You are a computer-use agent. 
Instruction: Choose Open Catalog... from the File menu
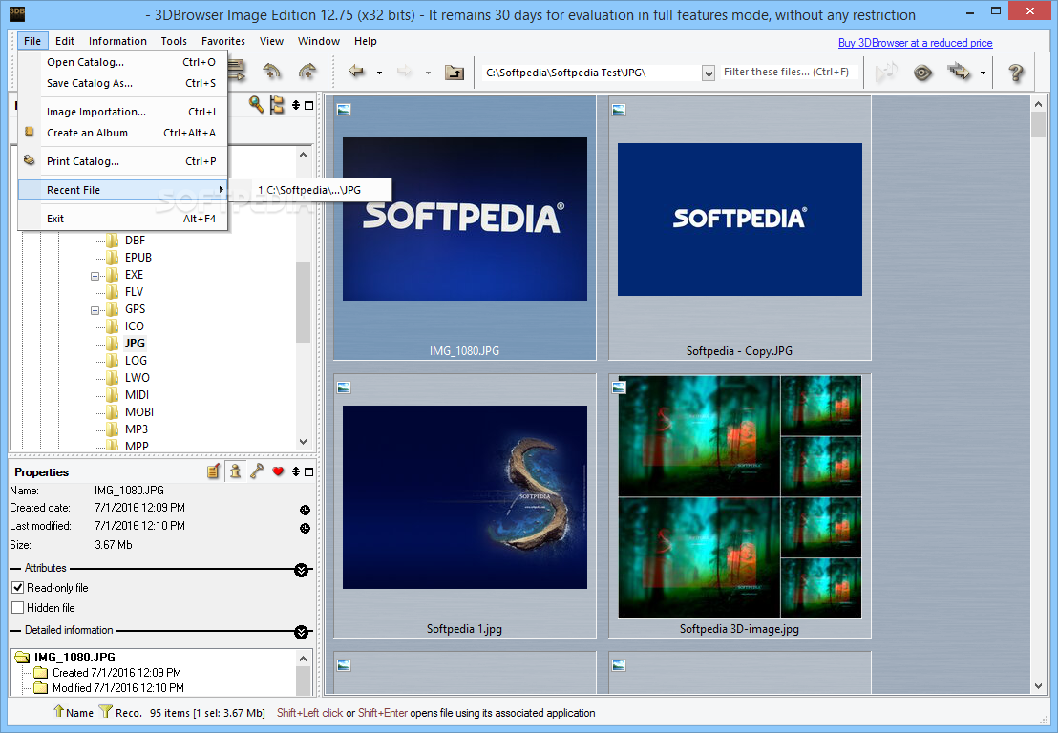pyautogui.click(x=123, y=62)
